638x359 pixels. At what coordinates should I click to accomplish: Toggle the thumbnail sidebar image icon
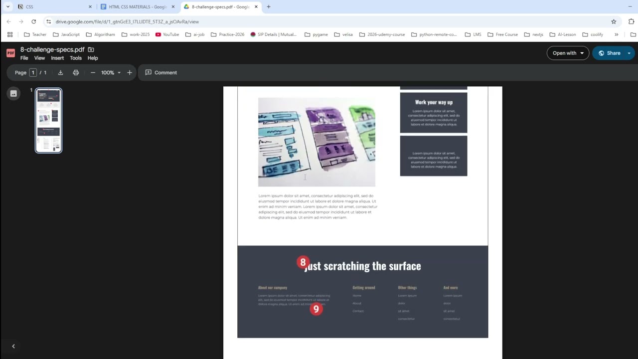(x=13, y=94)
